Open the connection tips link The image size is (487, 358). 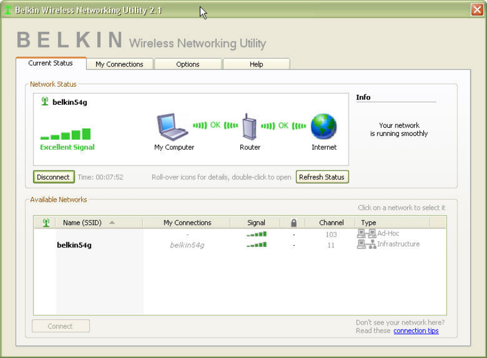coord(416,331)
